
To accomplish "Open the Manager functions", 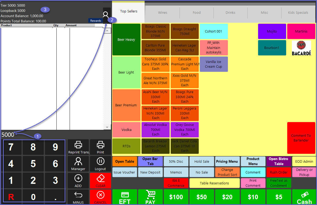I will 78,164.
